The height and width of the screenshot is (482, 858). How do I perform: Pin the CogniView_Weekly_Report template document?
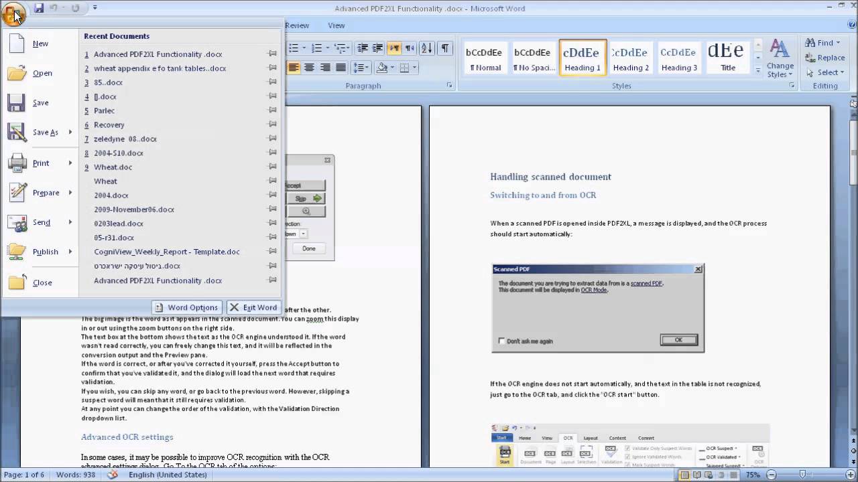pyautogui.click(x=272, y=252)
